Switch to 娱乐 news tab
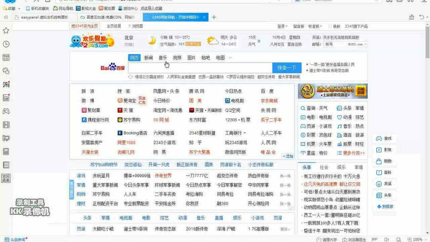 [341, 167]
